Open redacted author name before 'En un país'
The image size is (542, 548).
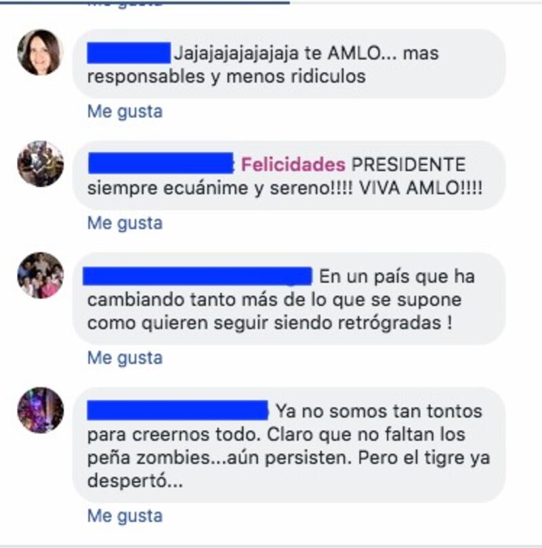click(197, 276)
